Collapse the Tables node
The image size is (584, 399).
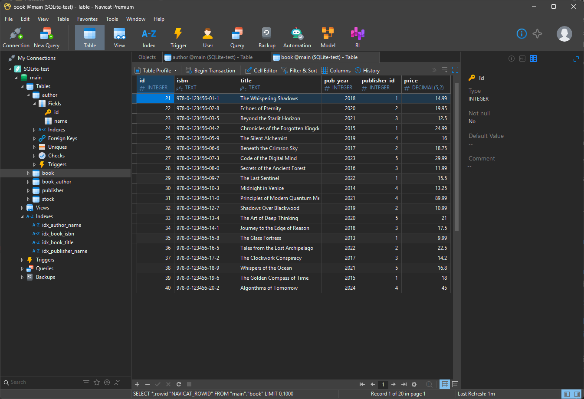[x=22, y=86]
